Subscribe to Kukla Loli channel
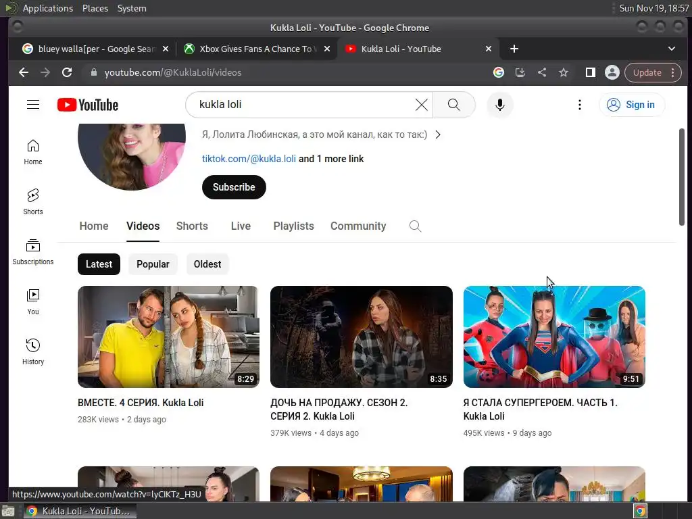The image size is (692, 519). [234, 187]
